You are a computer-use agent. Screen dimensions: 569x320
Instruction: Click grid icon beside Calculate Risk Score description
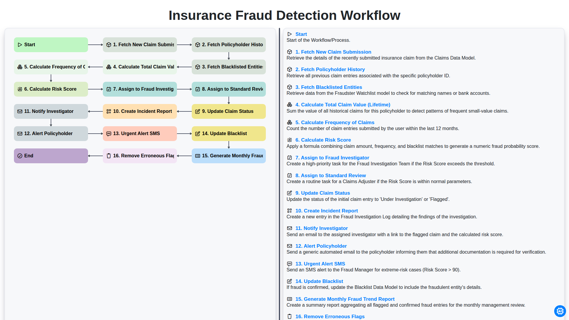point(290,140)
